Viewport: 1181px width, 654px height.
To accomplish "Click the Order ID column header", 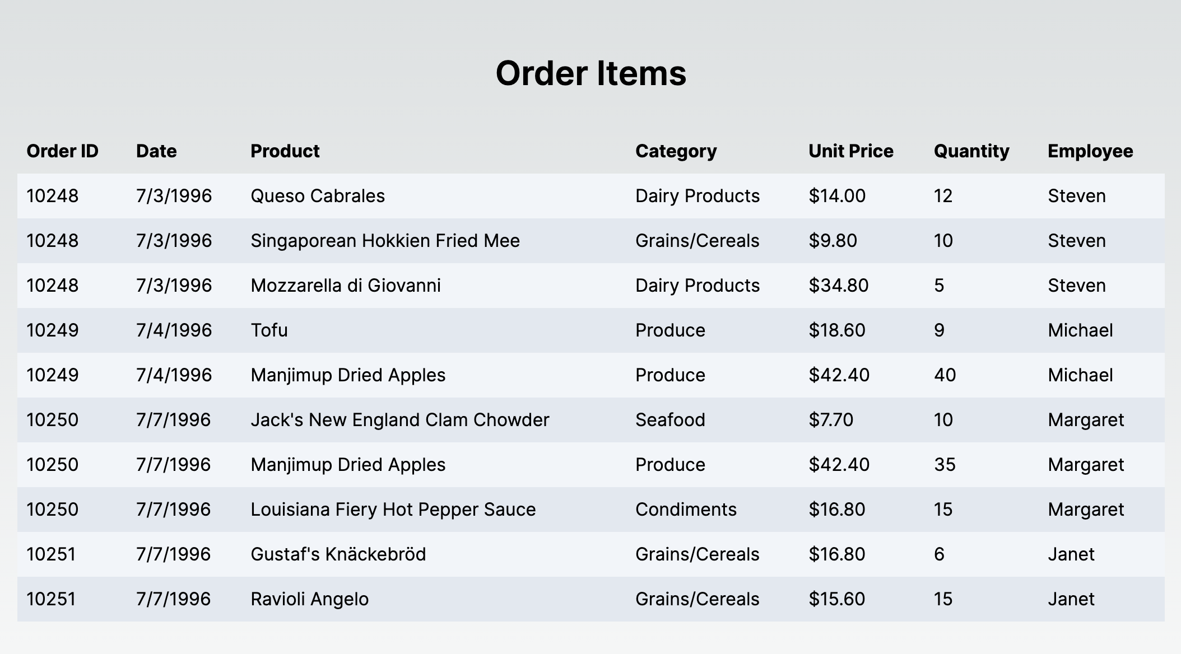I will [62, 151].
